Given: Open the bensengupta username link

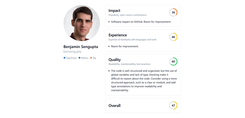Looking at the screenshot, I should click(x=72, y=52).
